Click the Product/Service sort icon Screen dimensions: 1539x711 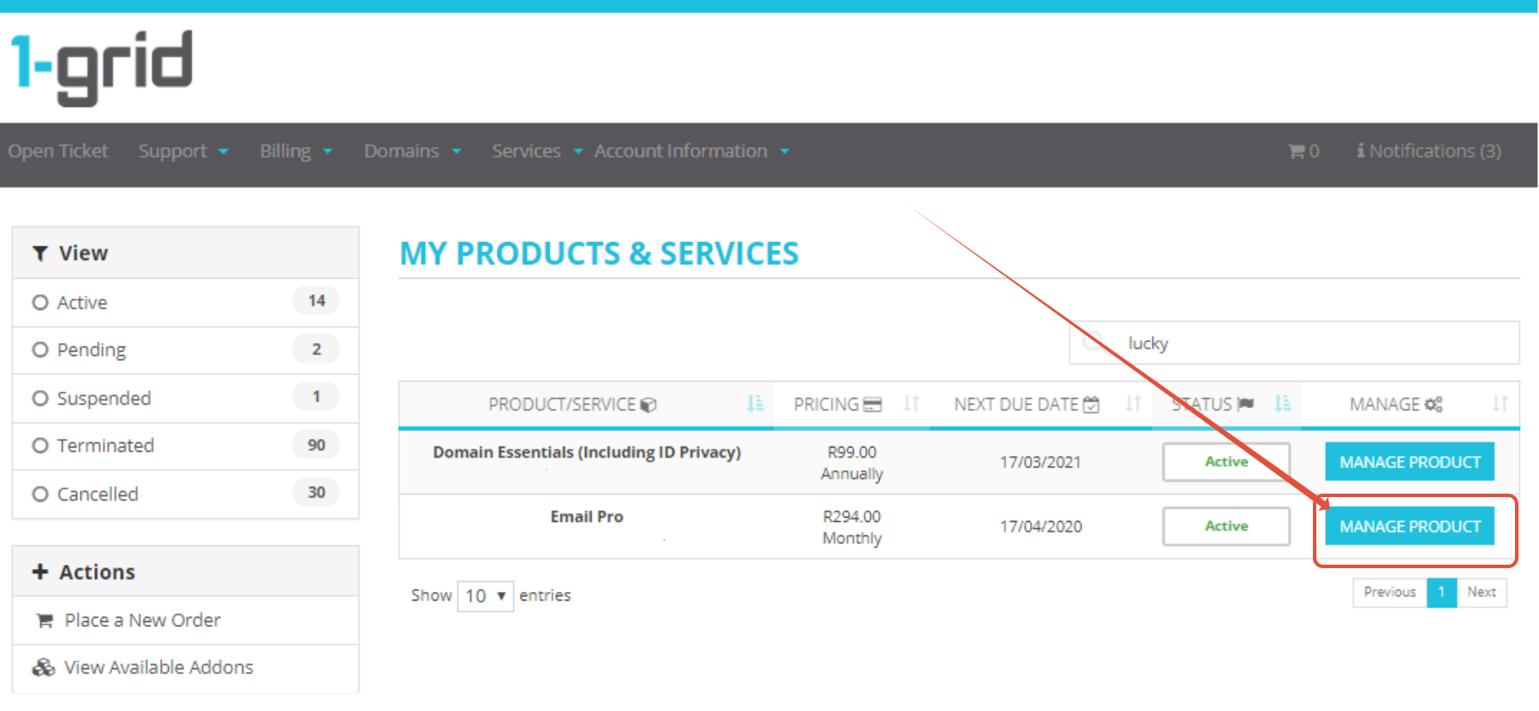(755, 403)
